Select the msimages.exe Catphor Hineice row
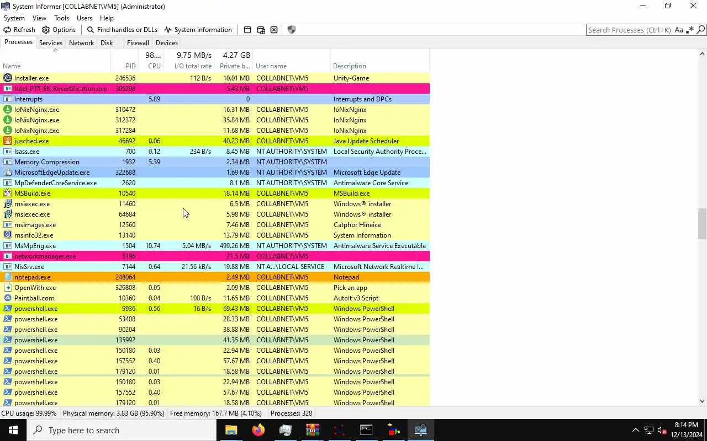 (215, 225)
